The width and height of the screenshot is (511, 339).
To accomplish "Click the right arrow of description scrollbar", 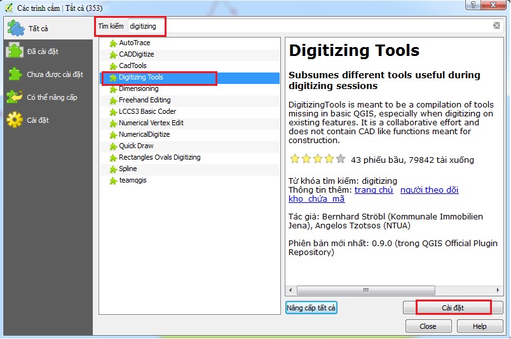I will (x=498, y=290).
